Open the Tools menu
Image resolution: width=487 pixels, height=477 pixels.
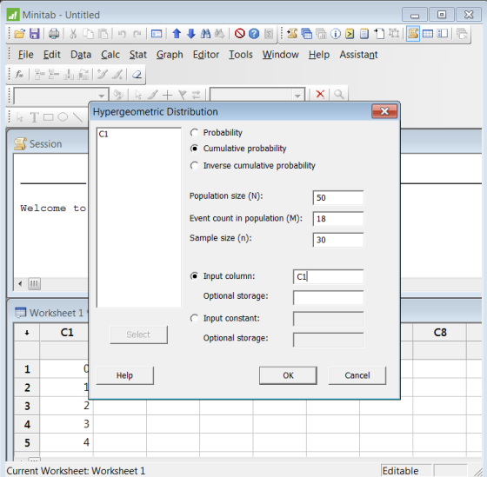[241, 55]
